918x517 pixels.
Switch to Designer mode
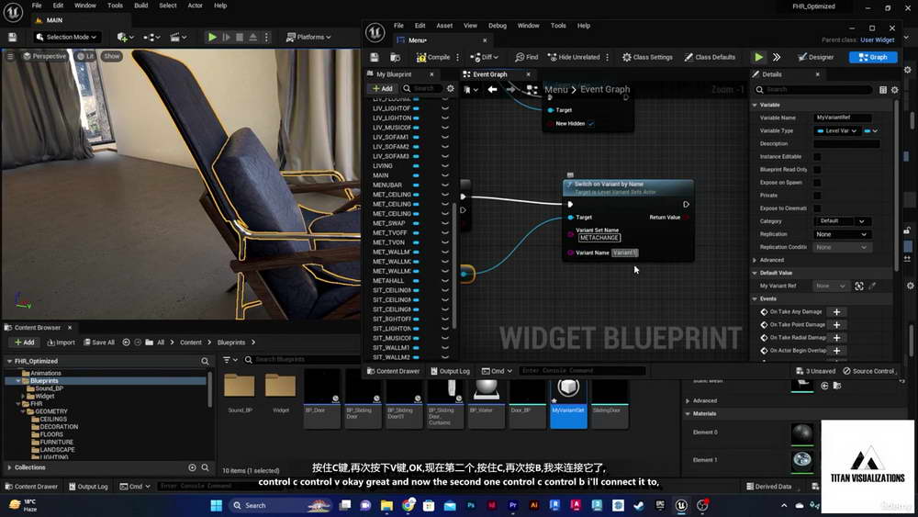tap(815, 57)
